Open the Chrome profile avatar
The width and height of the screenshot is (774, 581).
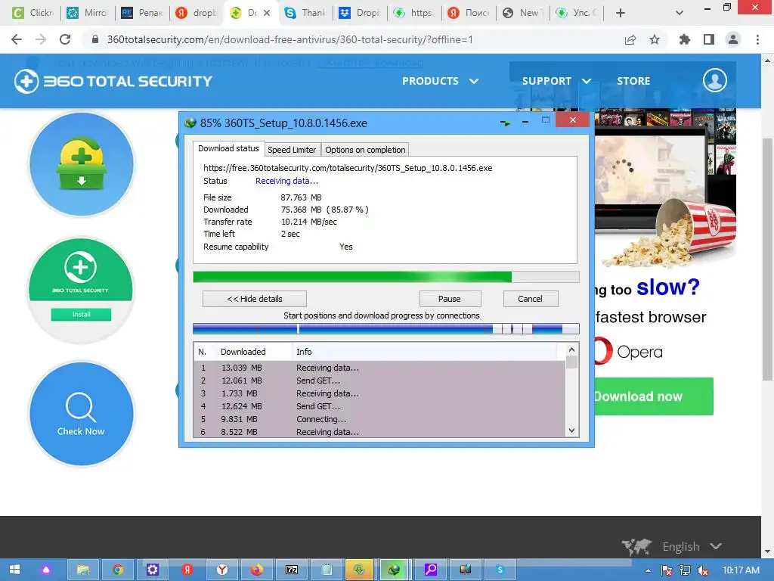[x=733, y=39]
